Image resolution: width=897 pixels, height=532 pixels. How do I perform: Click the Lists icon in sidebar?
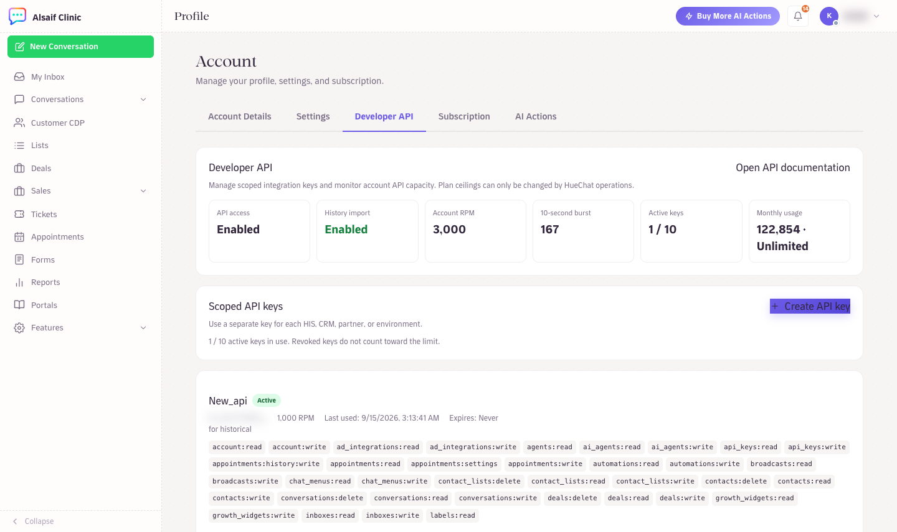19,145
